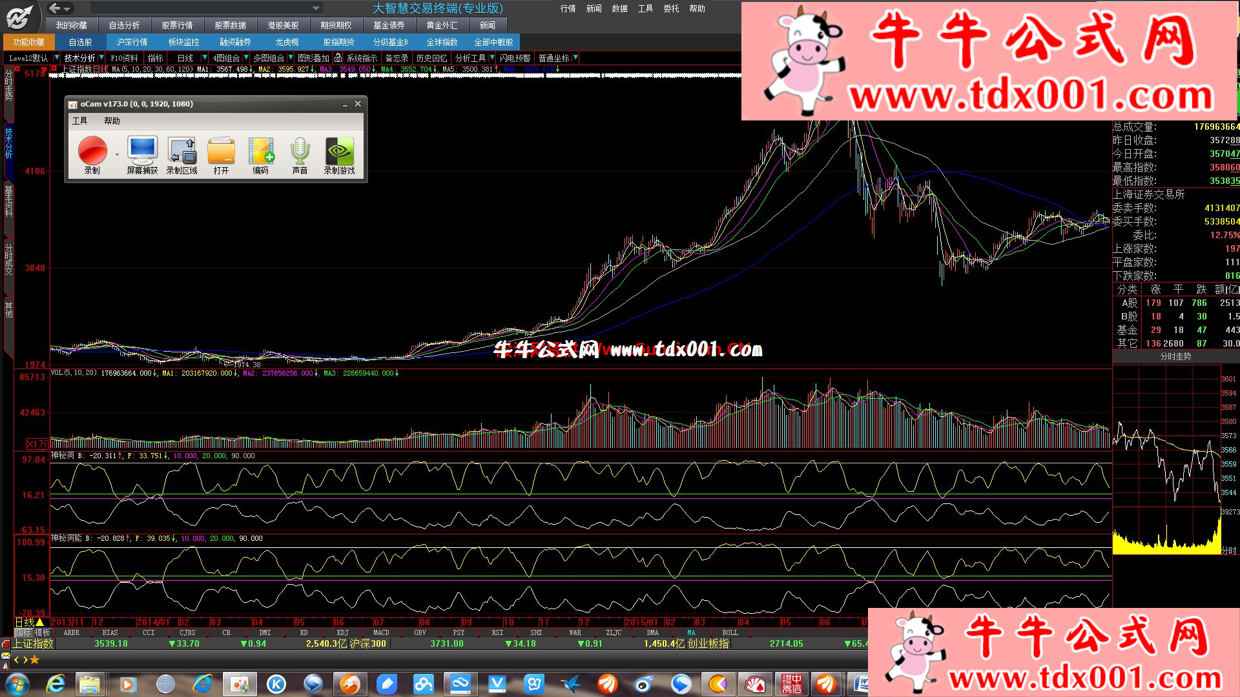Screen dimensions: 1240x697
Task: Open oCam 工具 menu
Action: 79,121
